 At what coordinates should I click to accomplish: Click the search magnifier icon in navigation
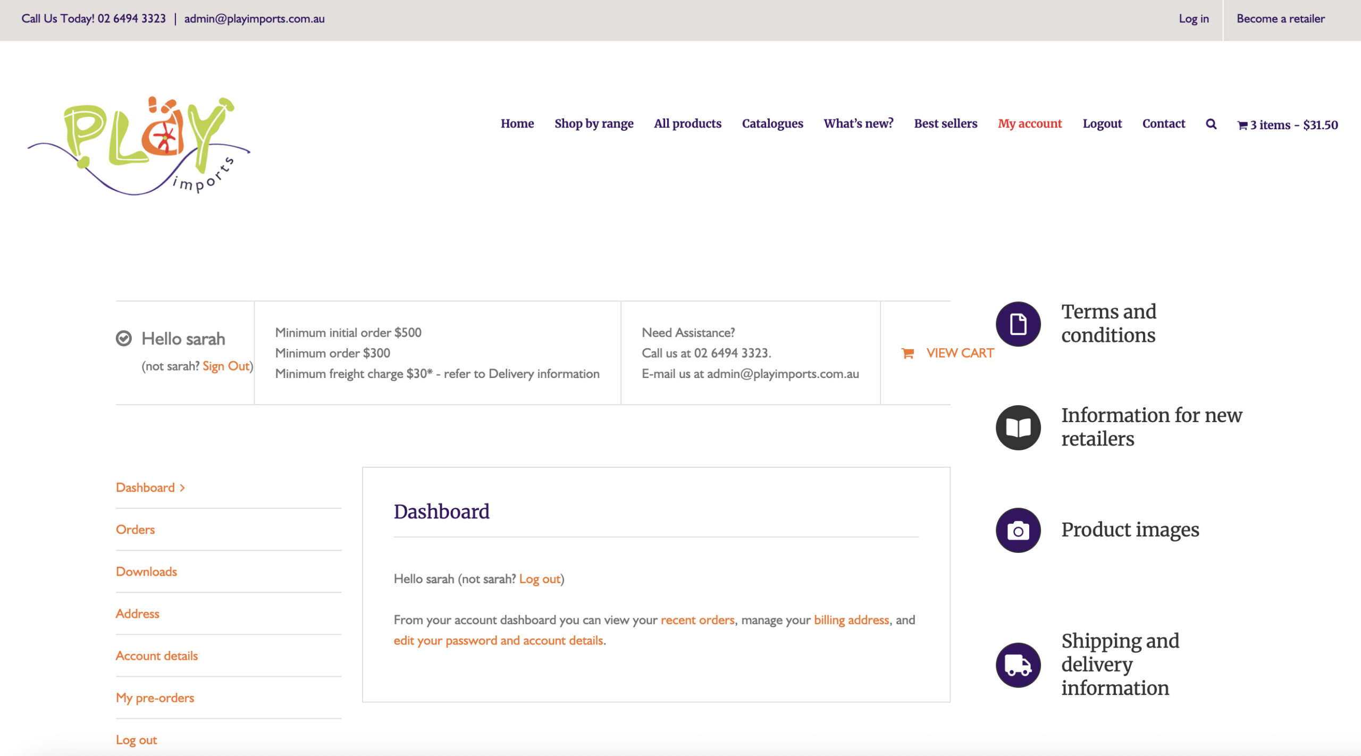click(1211, 124)
